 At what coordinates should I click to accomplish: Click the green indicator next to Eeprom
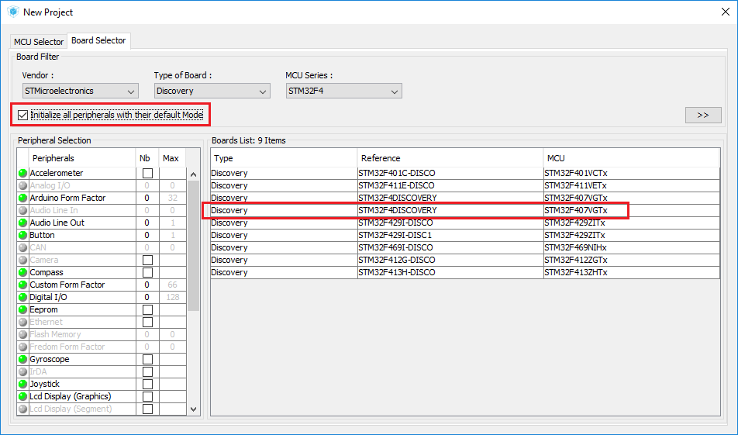[x=23, y=310]
